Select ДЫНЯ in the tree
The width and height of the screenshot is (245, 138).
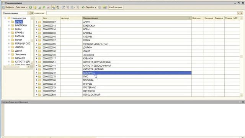[x=19, y=51]
